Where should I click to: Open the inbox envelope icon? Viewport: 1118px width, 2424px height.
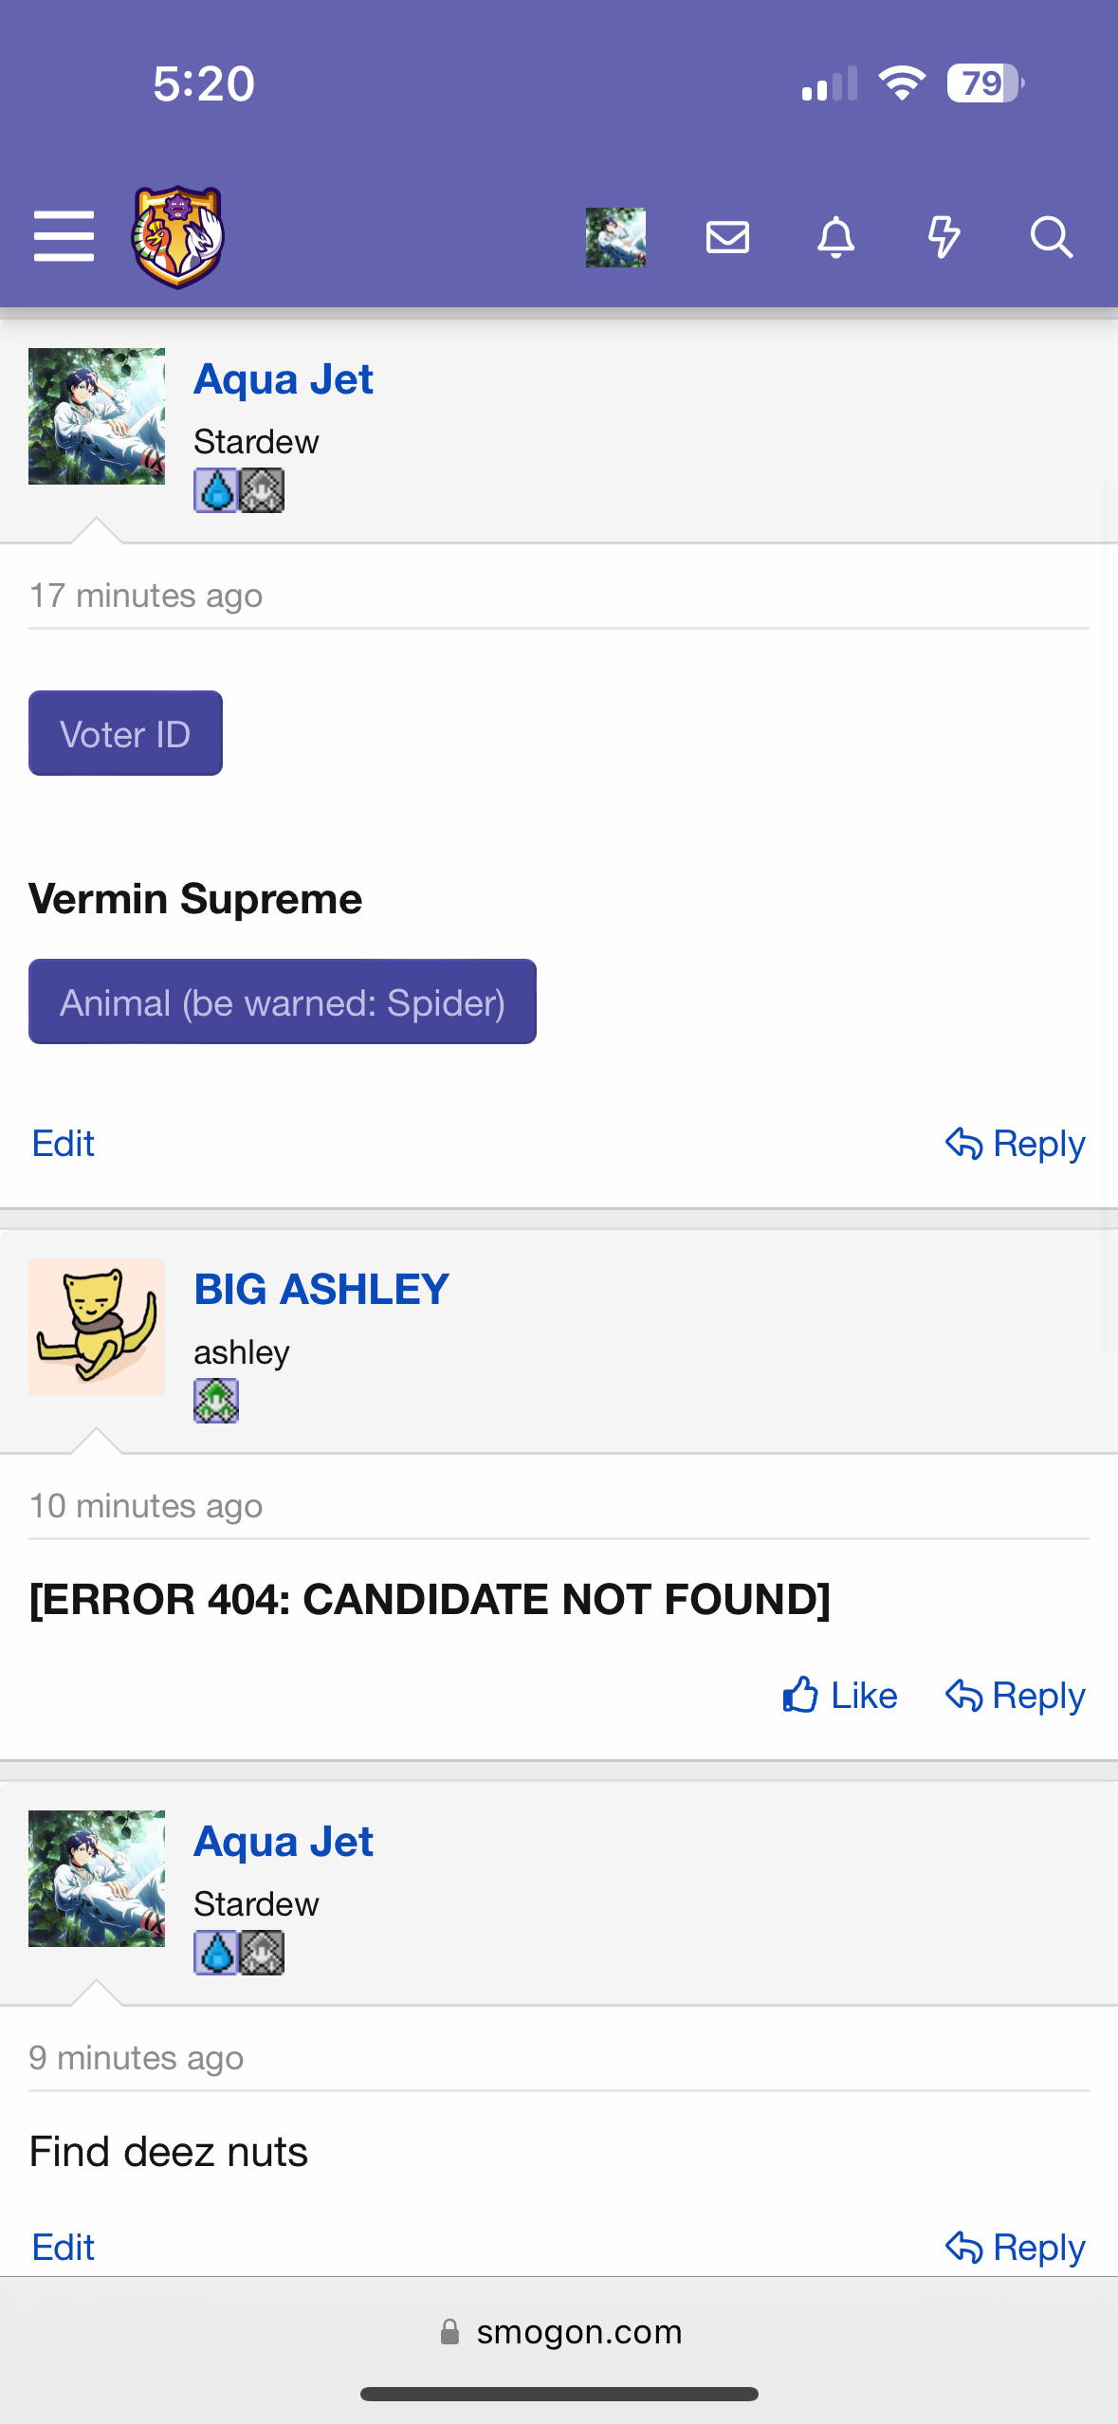point(727,237)
